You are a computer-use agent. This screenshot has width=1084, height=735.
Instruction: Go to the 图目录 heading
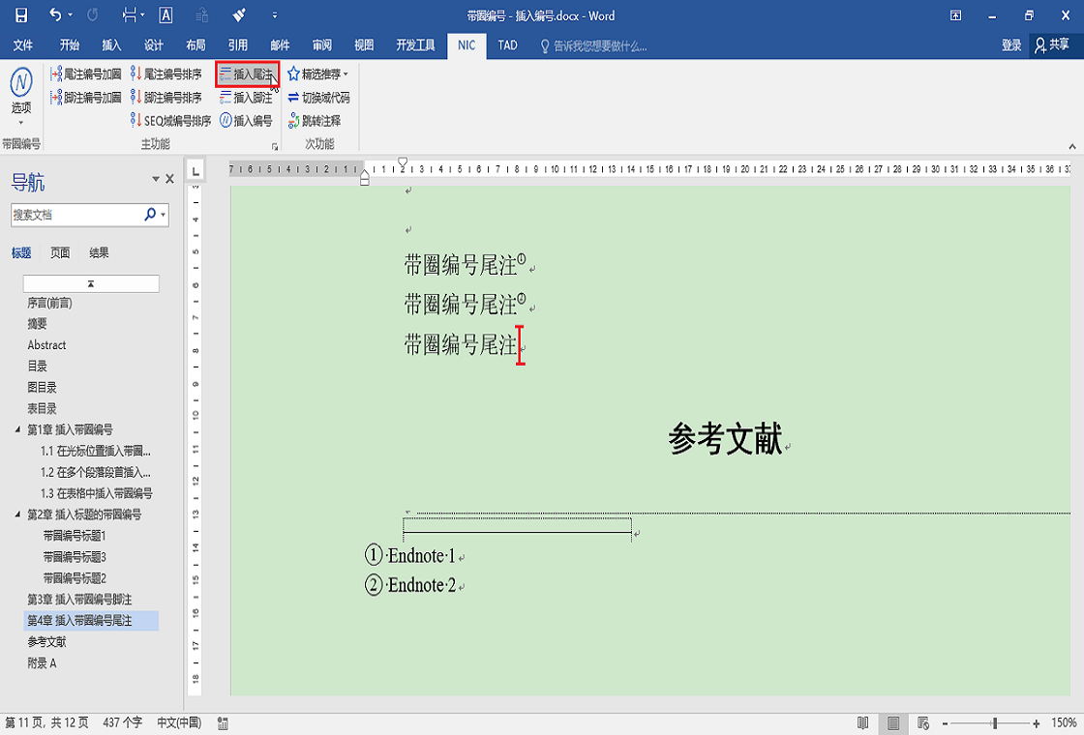click(x=43, y=388)
